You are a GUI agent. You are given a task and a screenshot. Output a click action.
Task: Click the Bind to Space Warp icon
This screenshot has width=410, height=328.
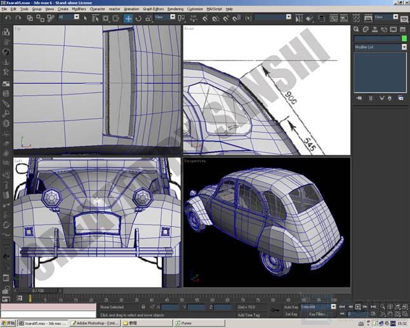pos(51,18)
